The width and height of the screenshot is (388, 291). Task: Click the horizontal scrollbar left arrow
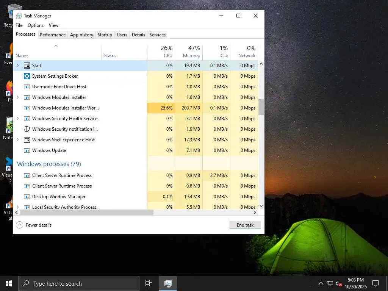coord(16,212)
